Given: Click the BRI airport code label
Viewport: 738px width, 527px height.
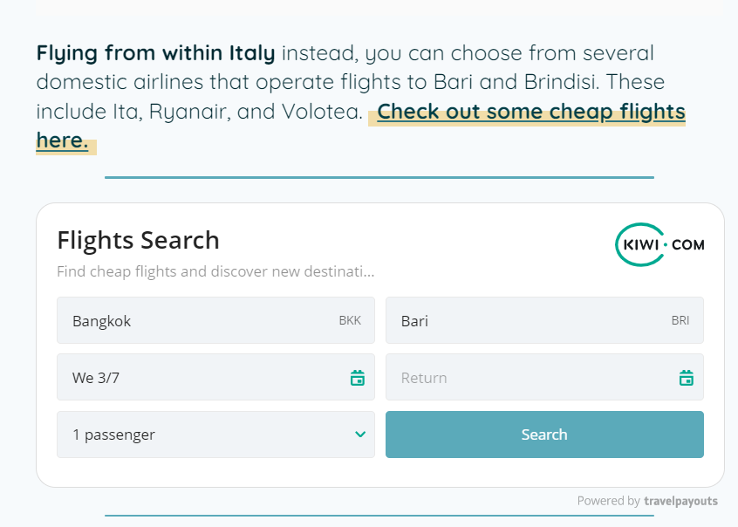Looking at the screenshot, I should (680, 320).
